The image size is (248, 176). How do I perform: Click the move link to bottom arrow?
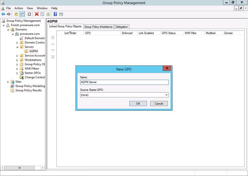pos(53,57)
